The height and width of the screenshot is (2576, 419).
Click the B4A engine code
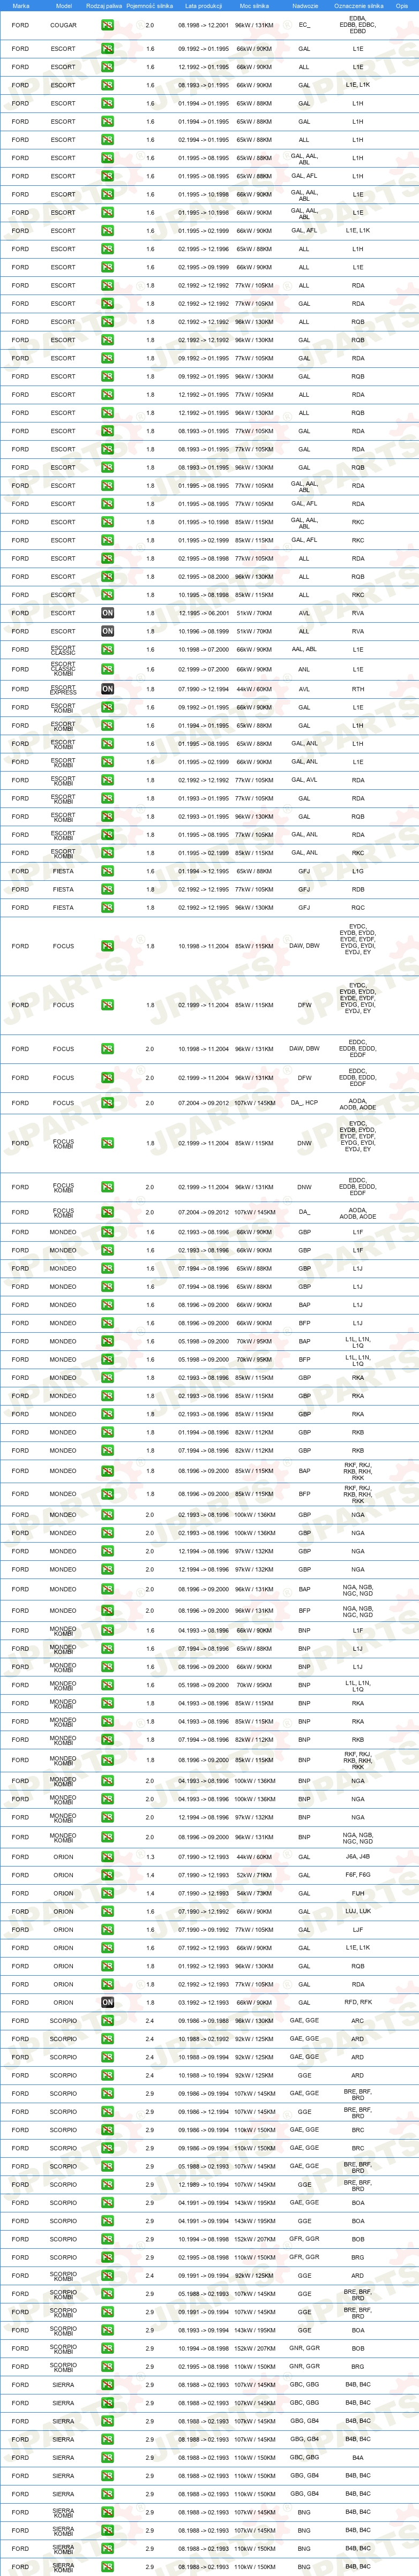(x=358, y=2457)
